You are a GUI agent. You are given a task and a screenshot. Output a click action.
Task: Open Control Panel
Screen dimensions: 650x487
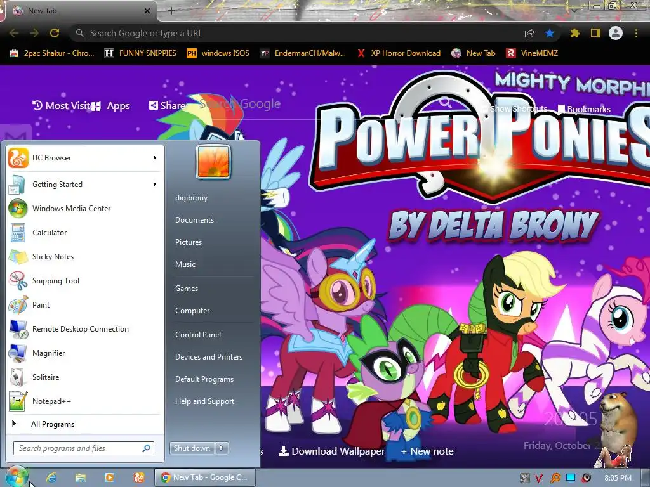tap(198, 335)
